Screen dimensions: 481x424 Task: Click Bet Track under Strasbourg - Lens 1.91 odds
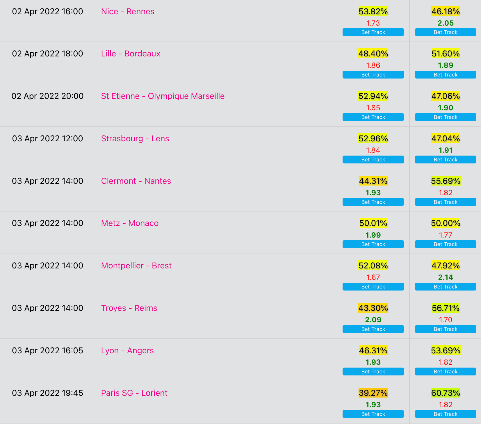click(446, 160)
